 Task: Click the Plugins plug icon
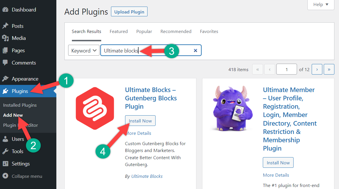point(5,91)
